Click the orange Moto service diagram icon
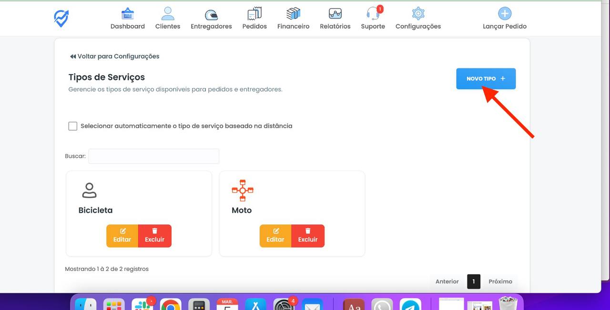The image size is (610, 310). click(x=242, y=190)
